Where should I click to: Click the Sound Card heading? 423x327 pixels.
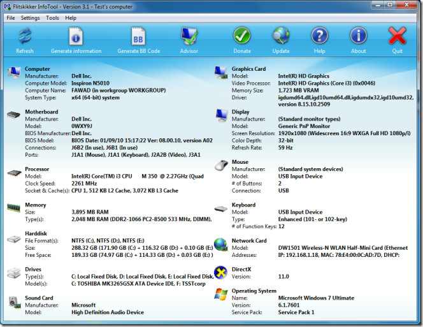(x=39, y=298)
